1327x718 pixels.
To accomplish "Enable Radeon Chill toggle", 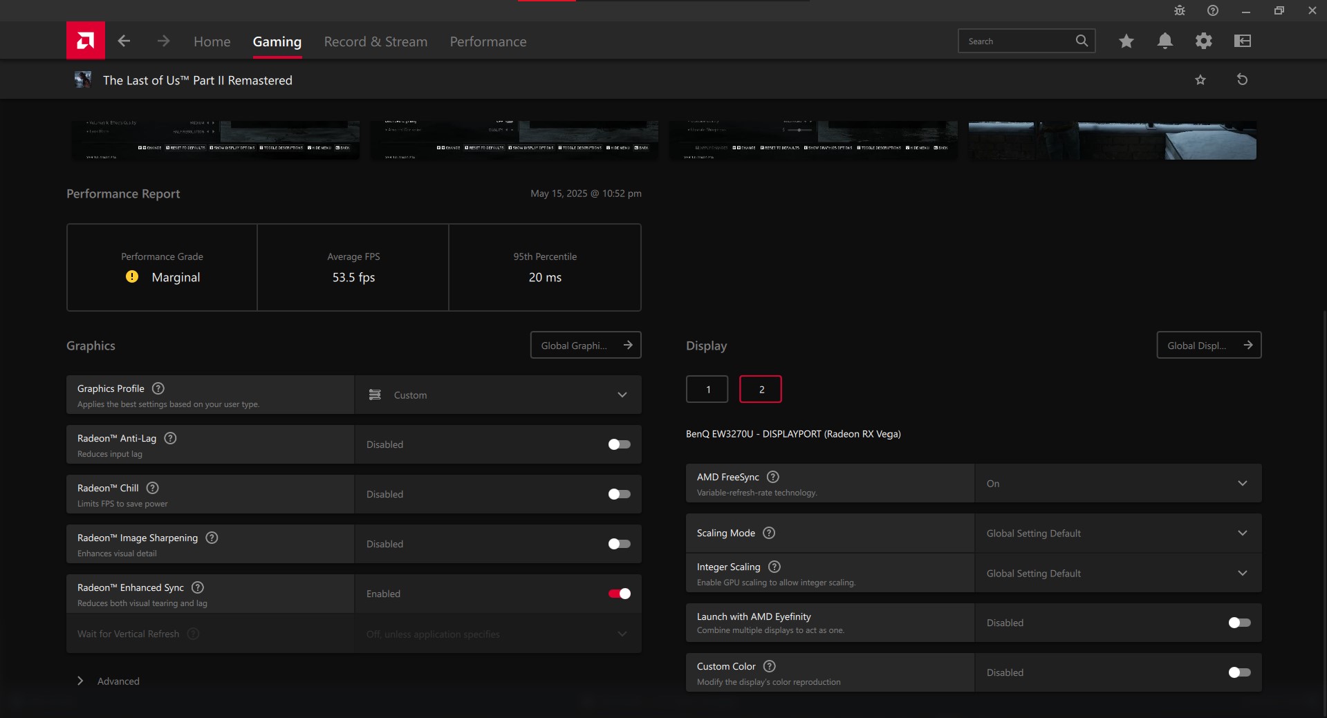I will [619, 494].
